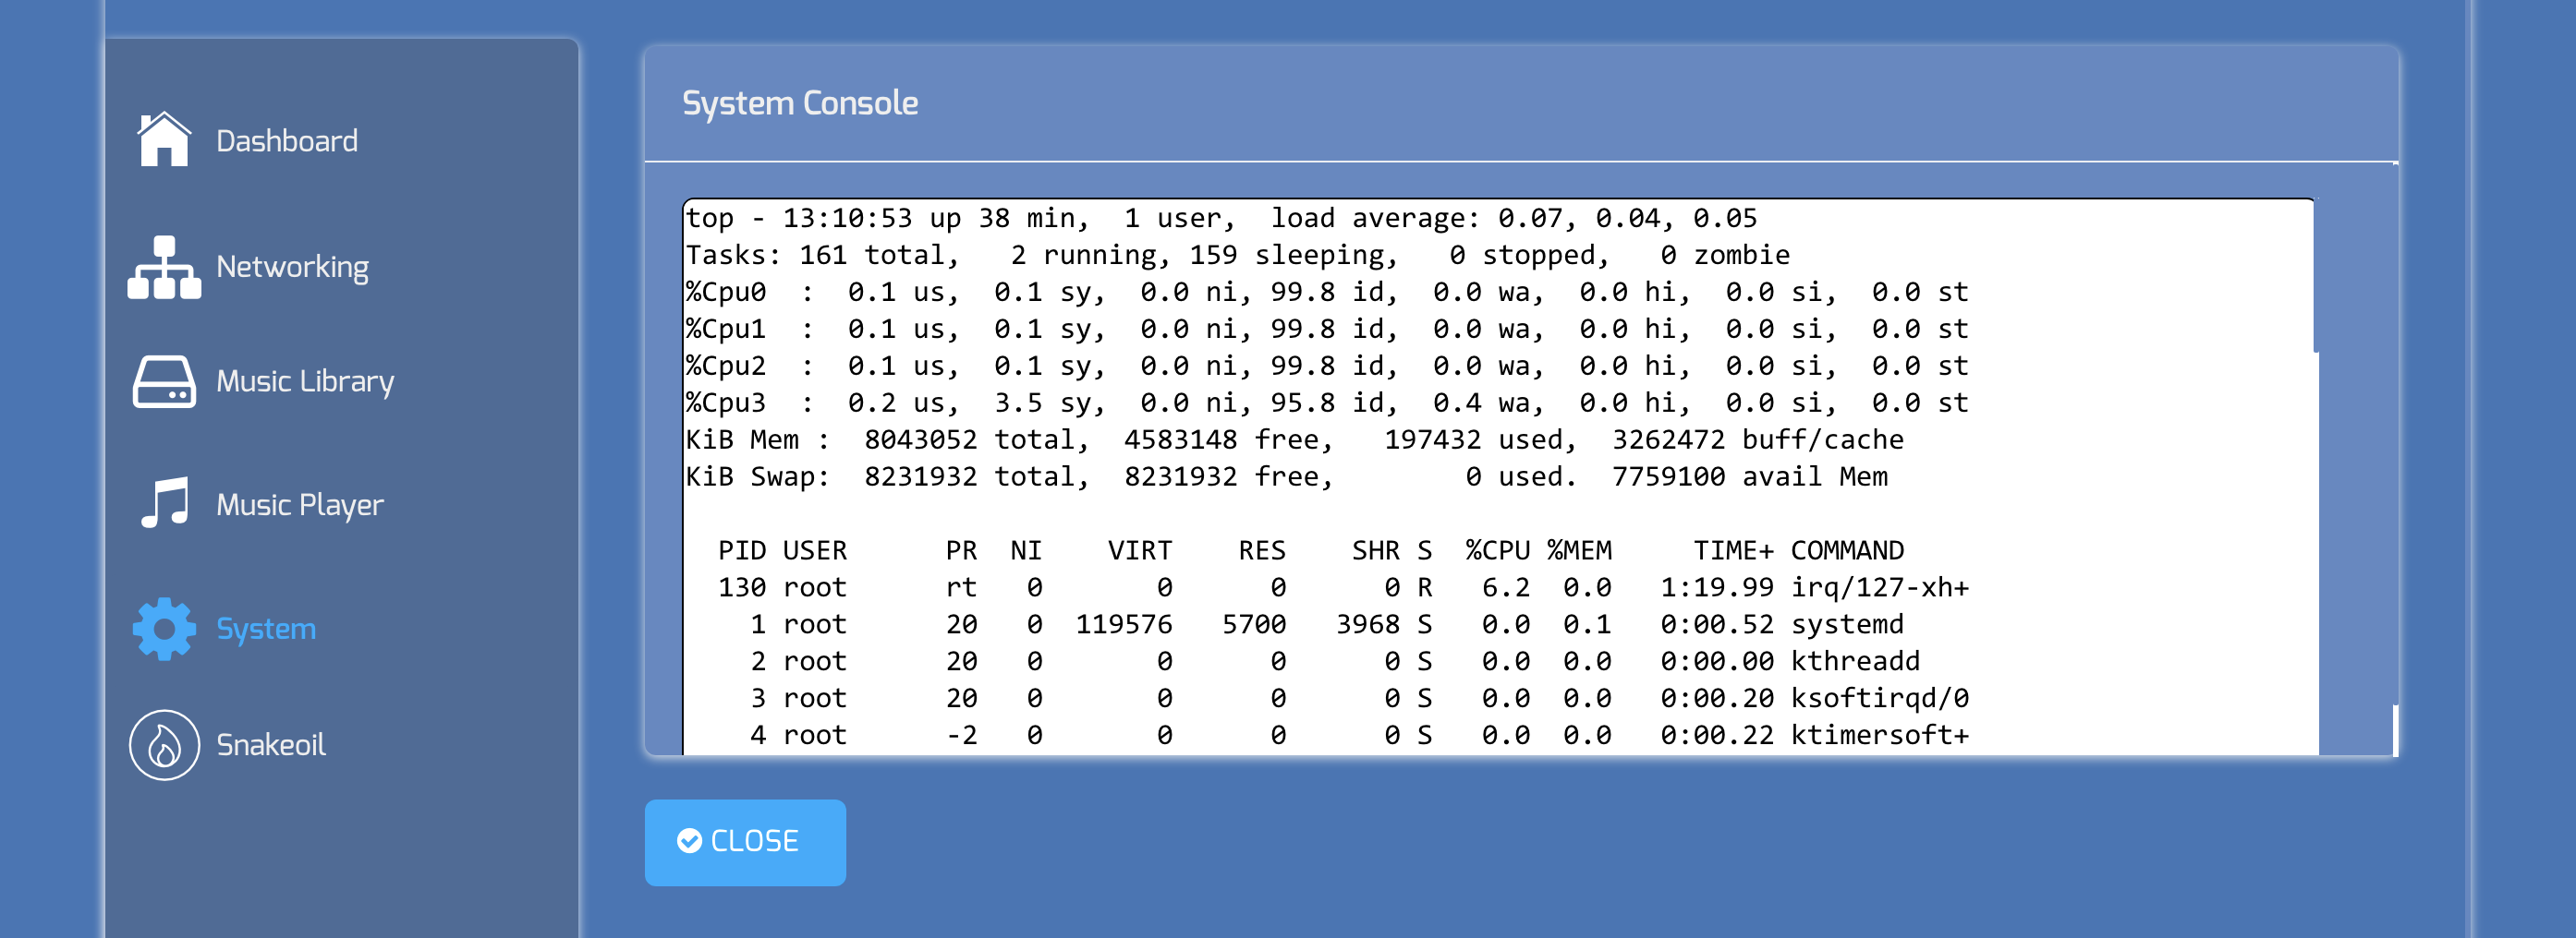Click the checkmark icon on Close button
The height and width of the screenshot is (938, 2576).
[689, 841]
